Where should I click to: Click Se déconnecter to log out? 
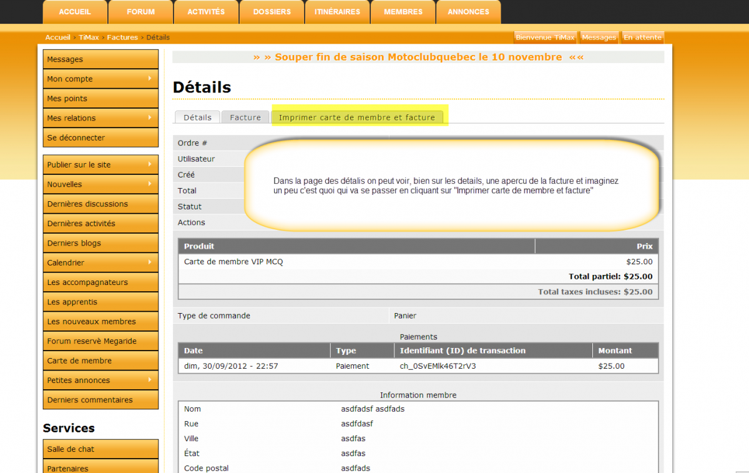click(x=100, y=137)
